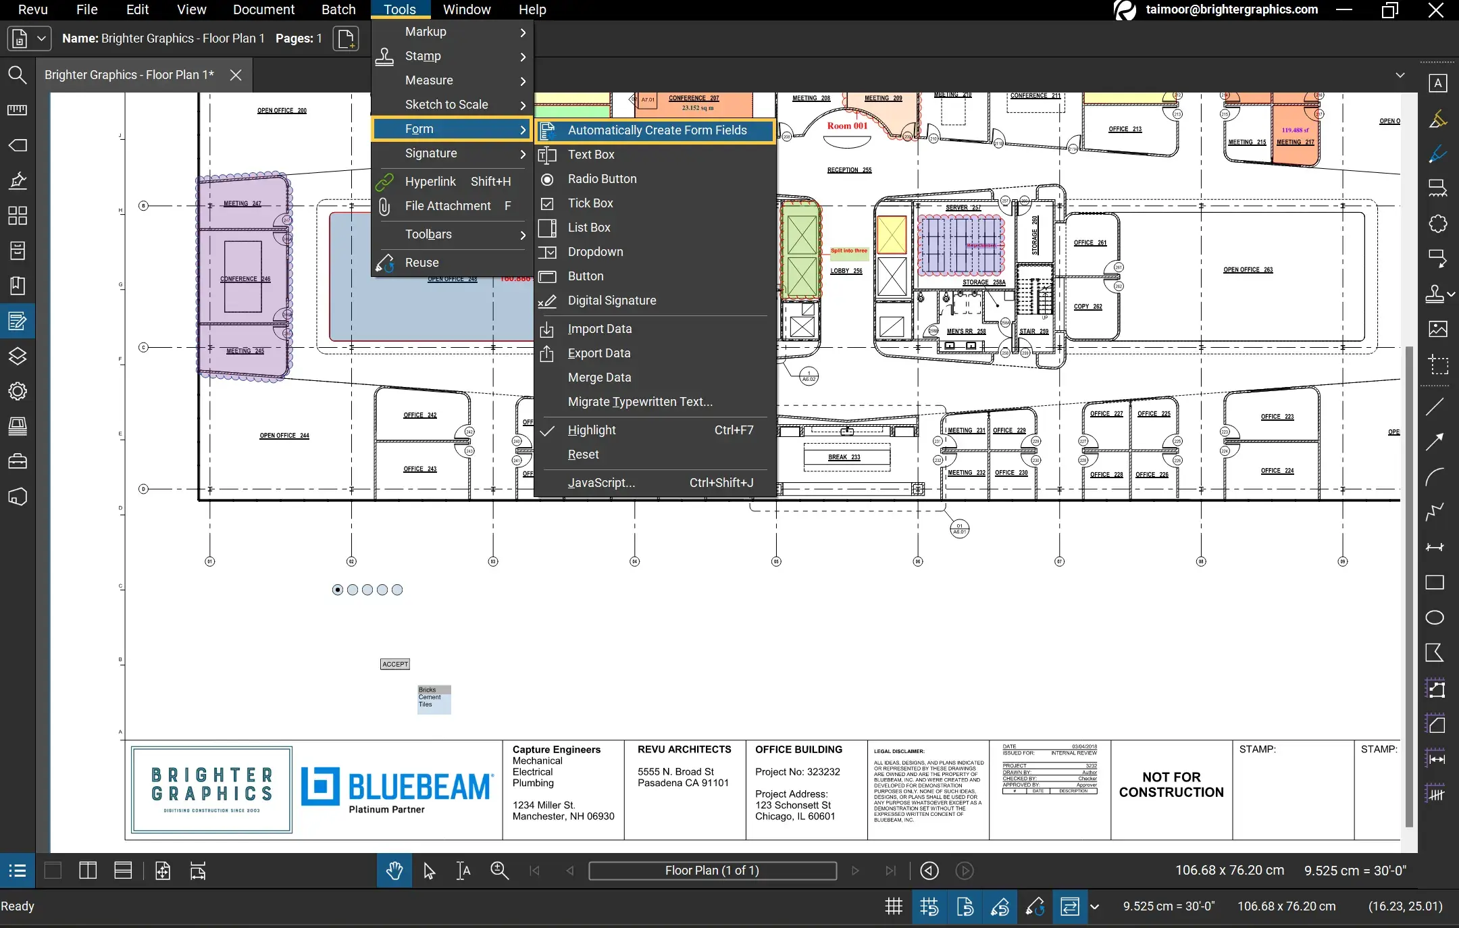Choose Automatically Create Form Fields
Screen dimensions: 1459x928
coord(655,130)
